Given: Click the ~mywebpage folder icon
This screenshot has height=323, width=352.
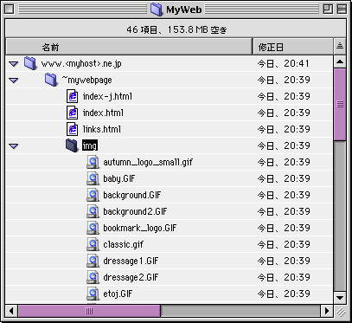Looking at the screenshot, I should pyautogui.click(x=51, y=80).
